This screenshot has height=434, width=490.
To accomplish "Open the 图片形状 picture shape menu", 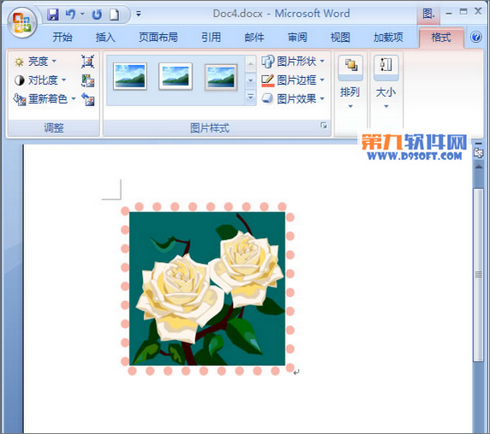I will coord(293,61).
